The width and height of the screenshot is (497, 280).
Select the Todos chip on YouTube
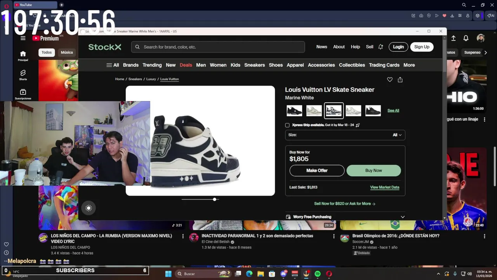click(x=47, y=52)
